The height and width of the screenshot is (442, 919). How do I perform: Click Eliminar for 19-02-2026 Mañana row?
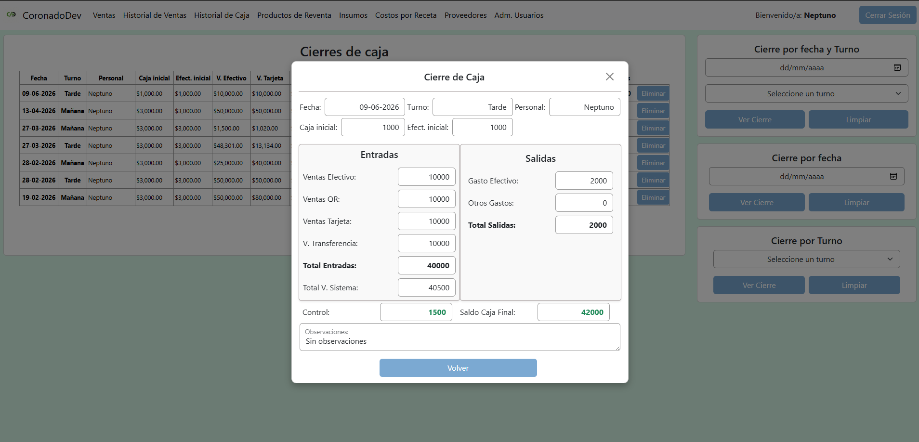tap(653, 197)
